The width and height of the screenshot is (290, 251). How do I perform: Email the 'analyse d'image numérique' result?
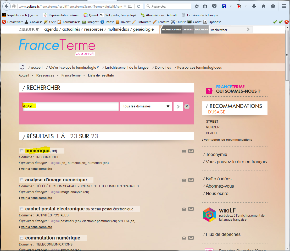click(x=191, y=180)
